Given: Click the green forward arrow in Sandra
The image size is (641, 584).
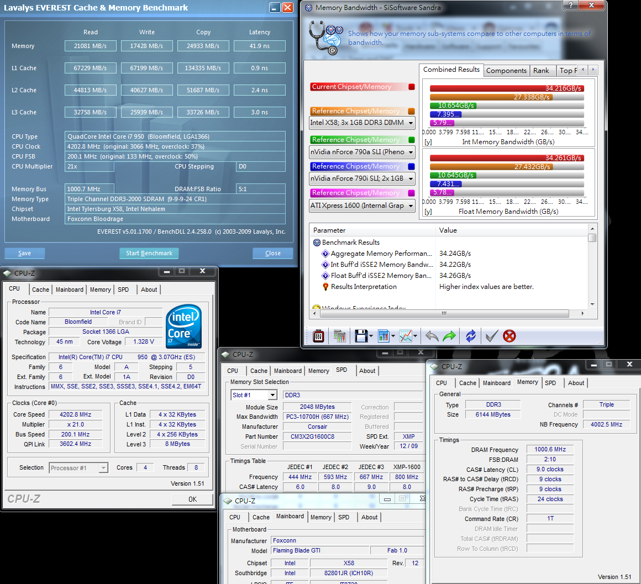Looking at the screenshot, I should pyautogui.click(x=449, y=336).
